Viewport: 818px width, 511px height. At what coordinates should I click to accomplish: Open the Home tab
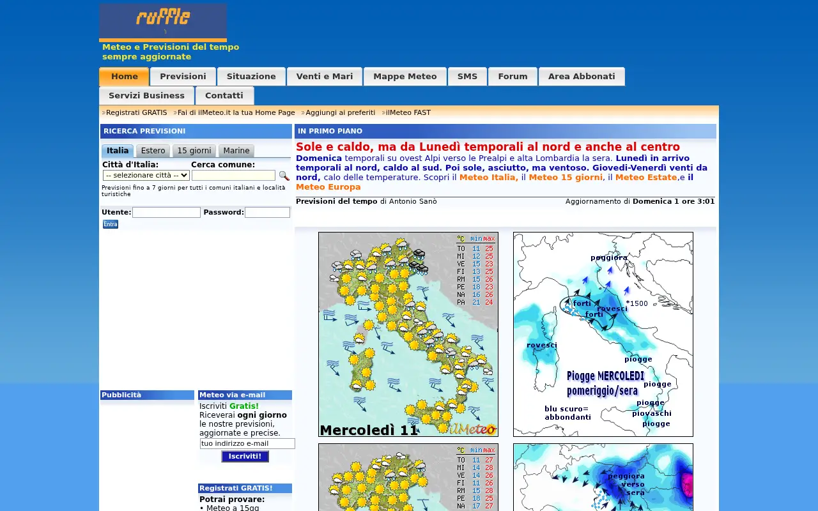[124, 77]
